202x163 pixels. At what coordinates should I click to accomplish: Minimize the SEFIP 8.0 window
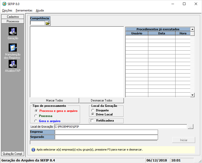(x=173, y=4)
